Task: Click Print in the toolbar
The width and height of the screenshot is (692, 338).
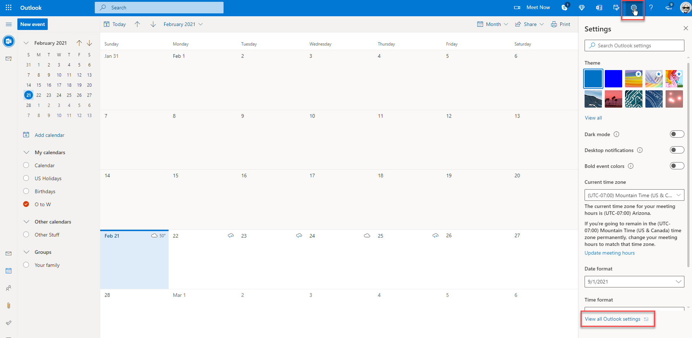Action: click(560, 24)
